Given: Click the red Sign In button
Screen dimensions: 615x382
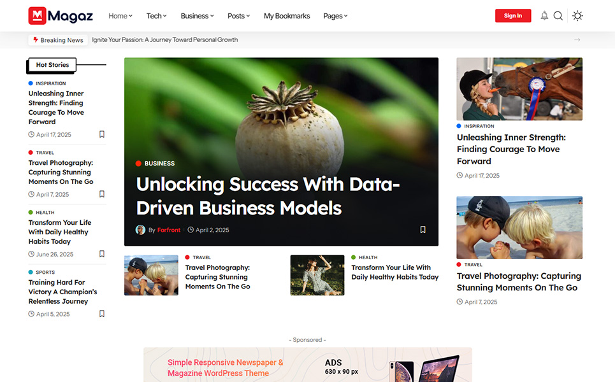Looking at the screenshot, I should coord(513,16).
